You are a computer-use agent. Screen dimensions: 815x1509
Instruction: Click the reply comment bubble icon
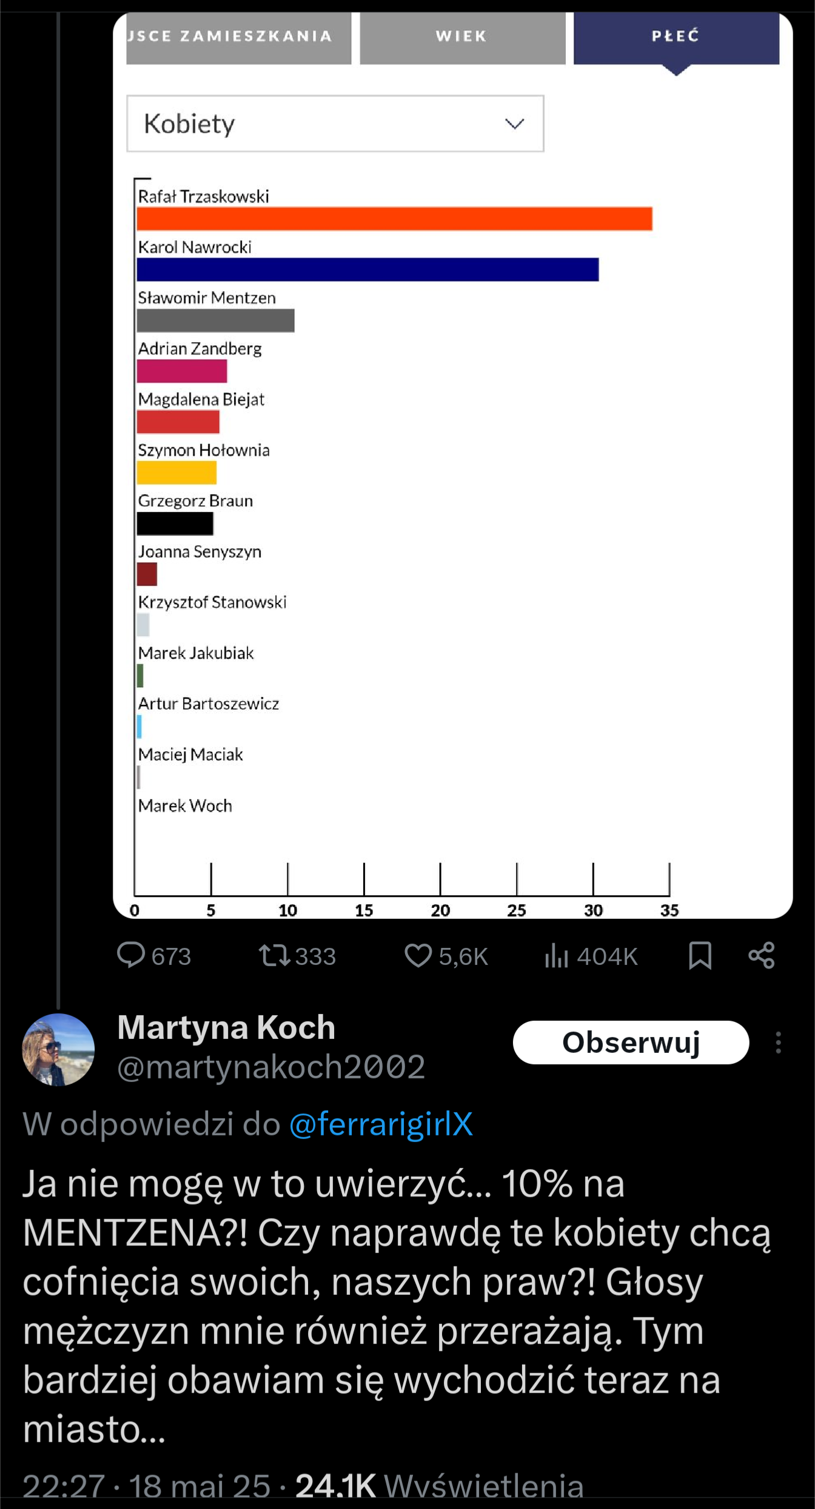tap(131, 955)
